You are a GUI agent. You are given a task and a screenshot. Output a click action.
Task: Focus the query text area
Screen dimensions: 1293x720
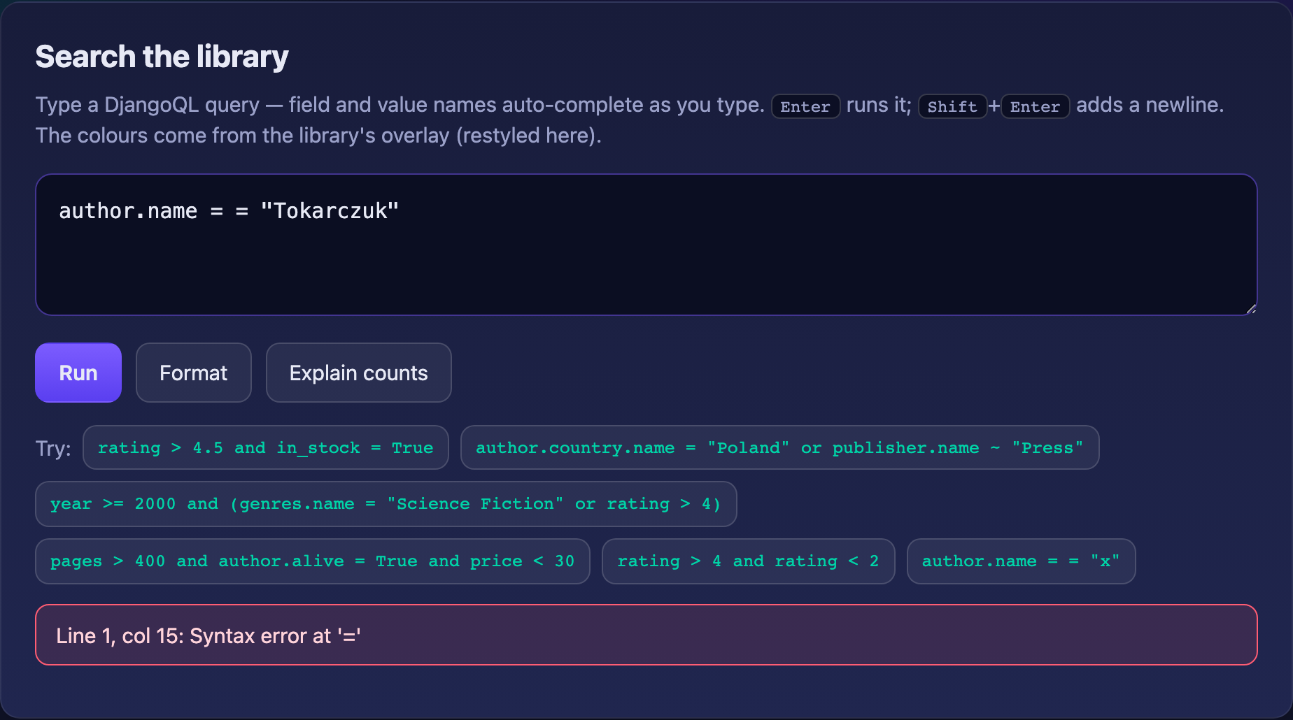coord(646,245)
